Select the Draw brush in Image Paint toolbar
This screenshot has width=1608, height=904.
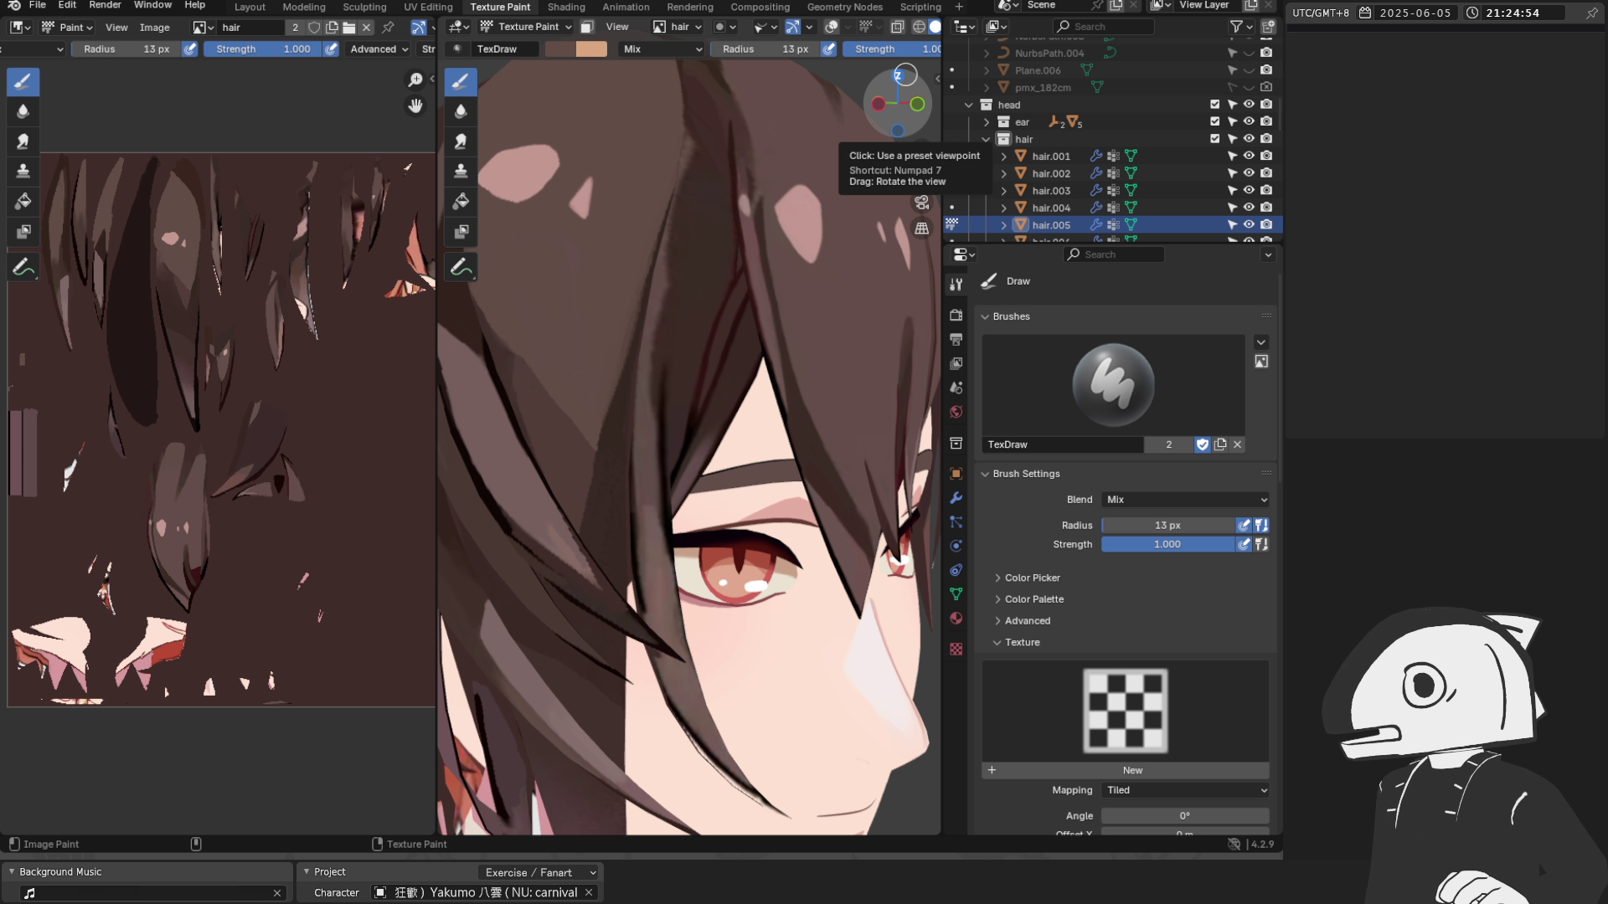pos(23,82)
